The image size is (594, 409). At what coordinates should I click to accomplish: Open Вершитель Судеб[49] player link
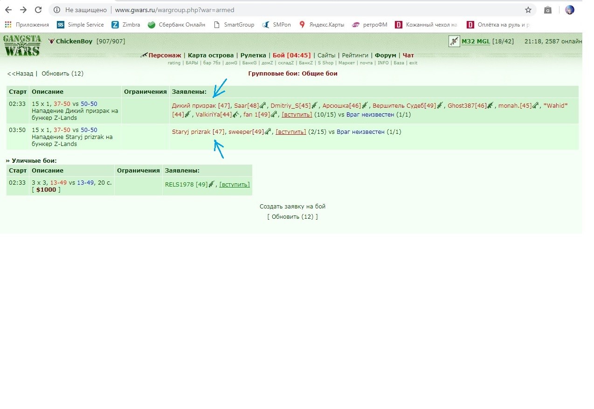(x=404, y=106)
